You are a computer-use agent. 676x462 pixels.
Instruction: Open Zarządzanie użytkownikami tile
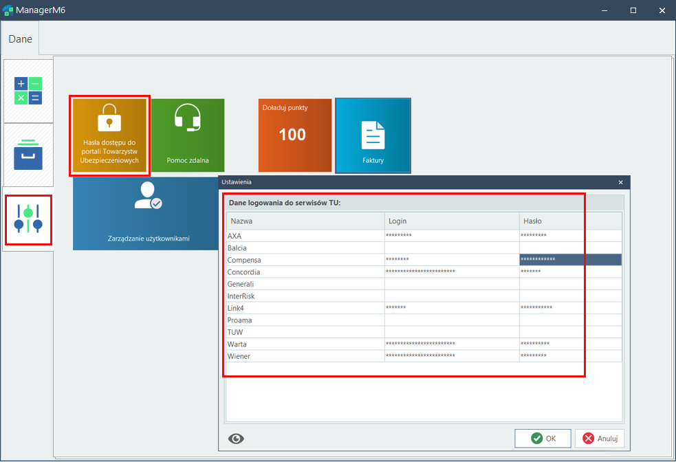pos(146,214)
